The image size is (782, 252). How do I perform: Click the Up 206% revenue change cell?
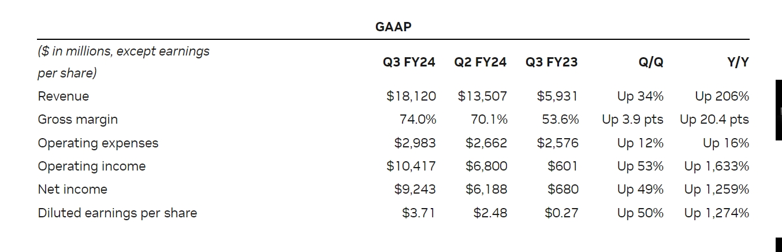click(722, 97)
